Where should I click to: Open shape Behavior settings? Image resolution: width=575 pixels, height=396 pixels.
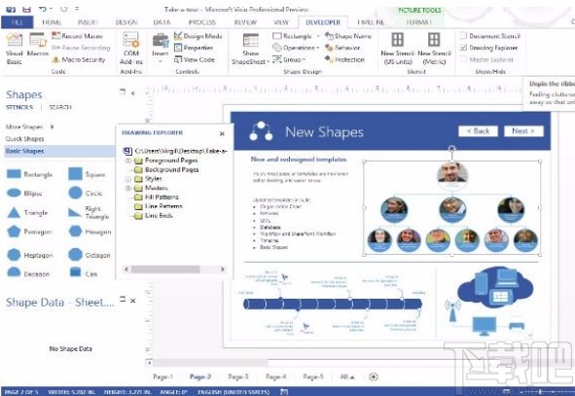(342, 48)
